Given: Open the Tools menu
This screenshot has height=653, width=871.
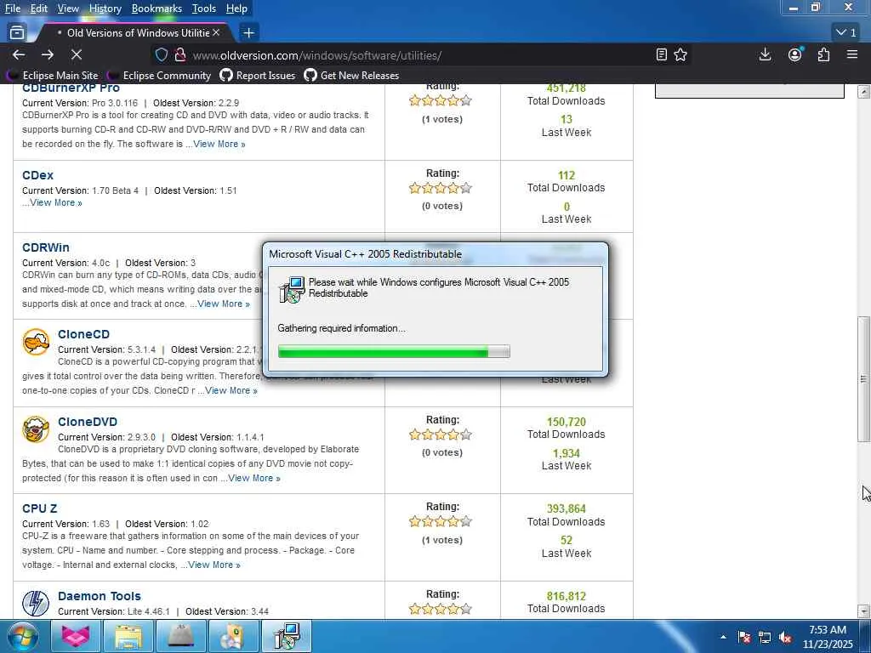Looking at the screenshot, I should point(204,9).
